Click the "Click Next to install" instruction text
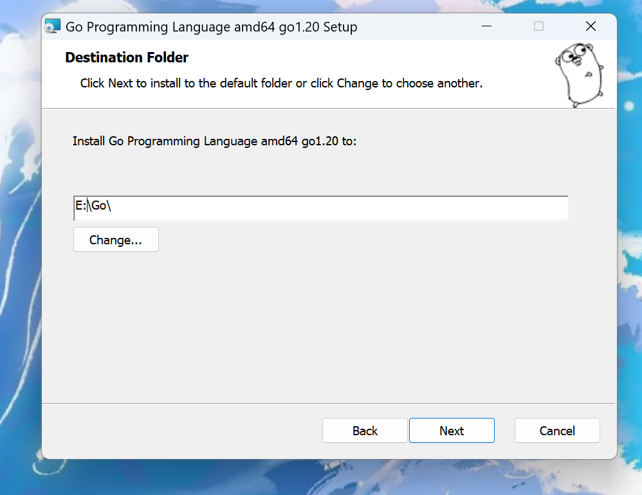This screenshot has width=642, height=495. 281,84
